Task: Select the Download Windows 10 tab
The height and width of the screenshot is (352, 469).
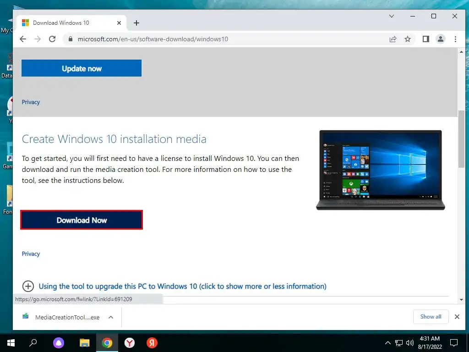Action: [x=72, y=23]
